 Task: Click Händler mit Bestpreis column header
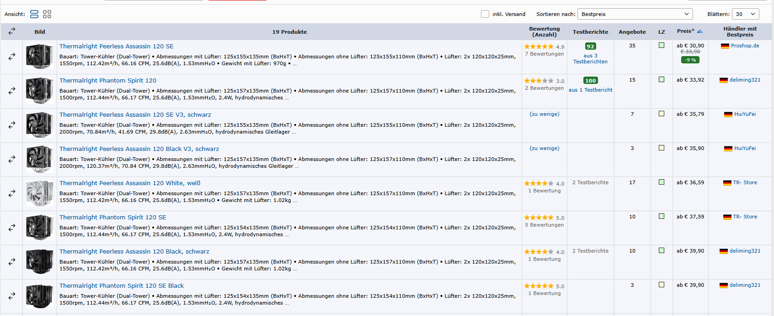click(740, 31)
